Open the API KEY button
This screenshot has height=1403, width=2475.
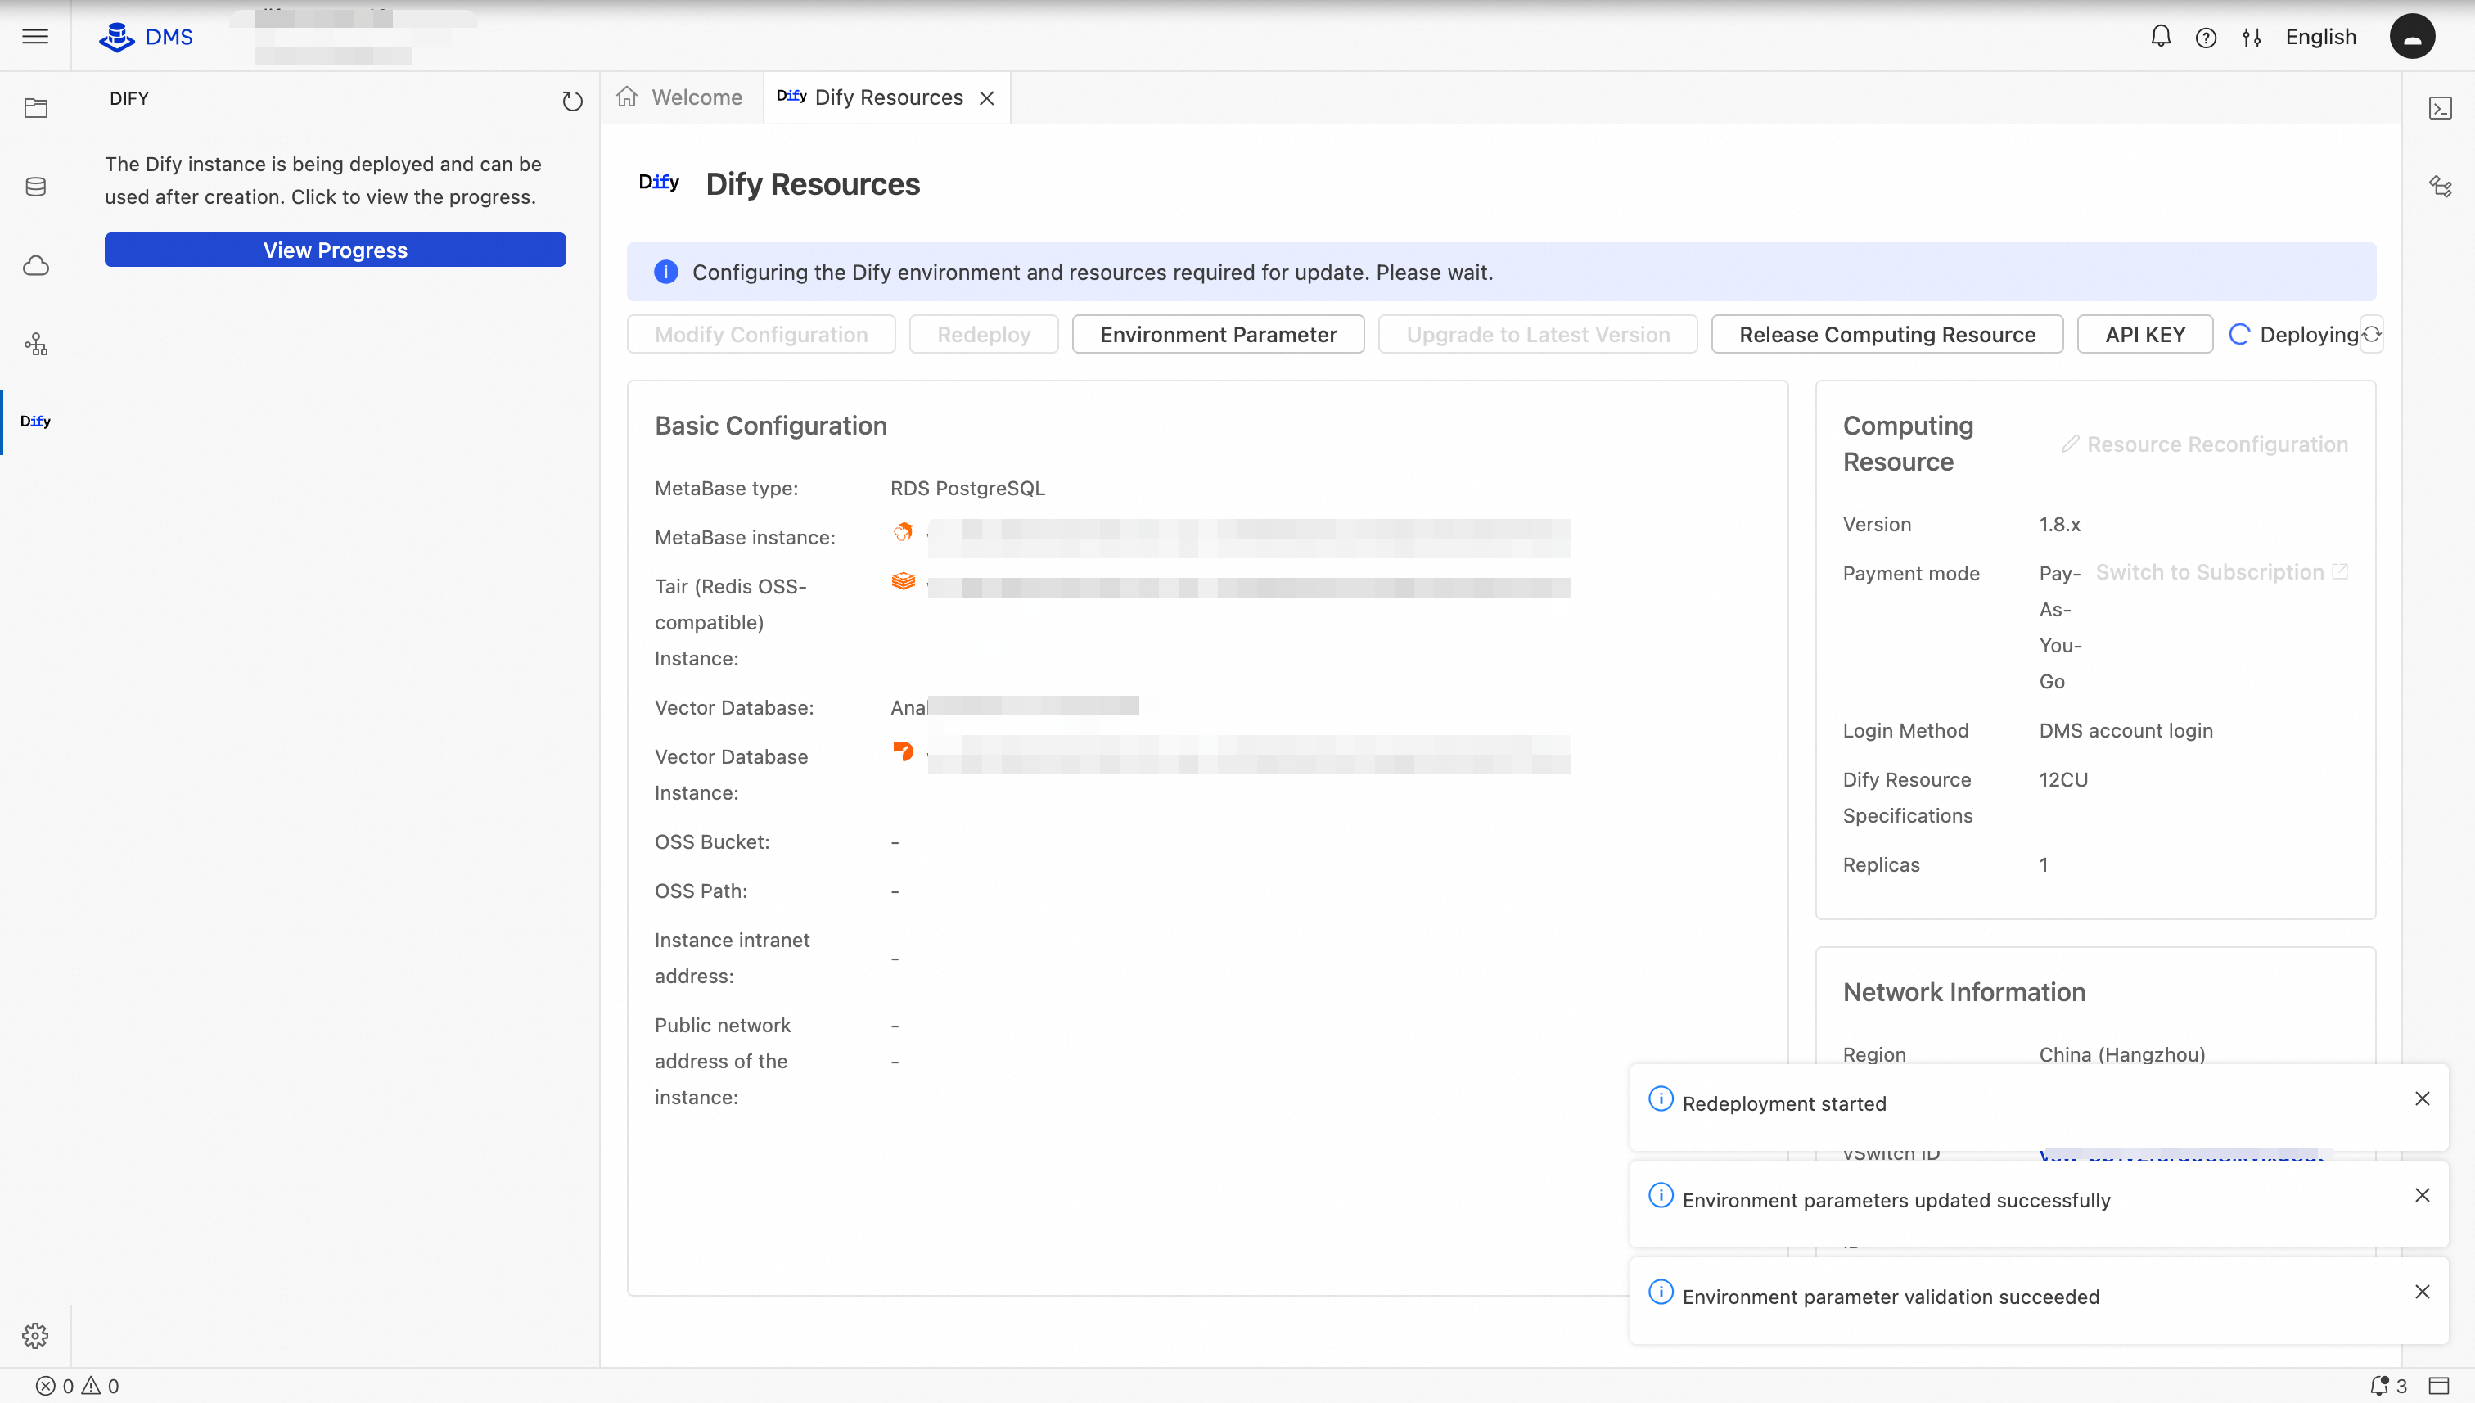pyautogui.click(x=2144, y=334)
